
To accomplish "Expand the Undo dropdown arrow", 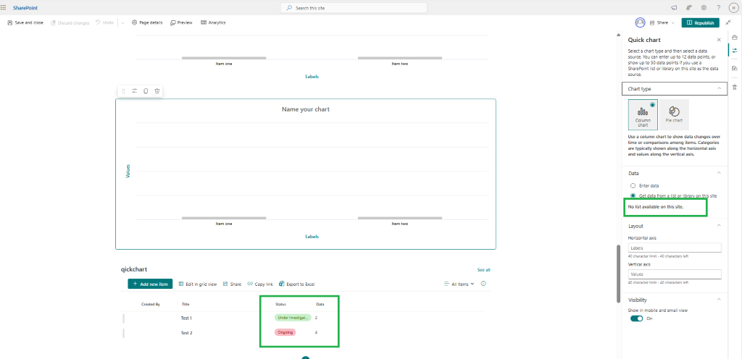I will point(122,22).
